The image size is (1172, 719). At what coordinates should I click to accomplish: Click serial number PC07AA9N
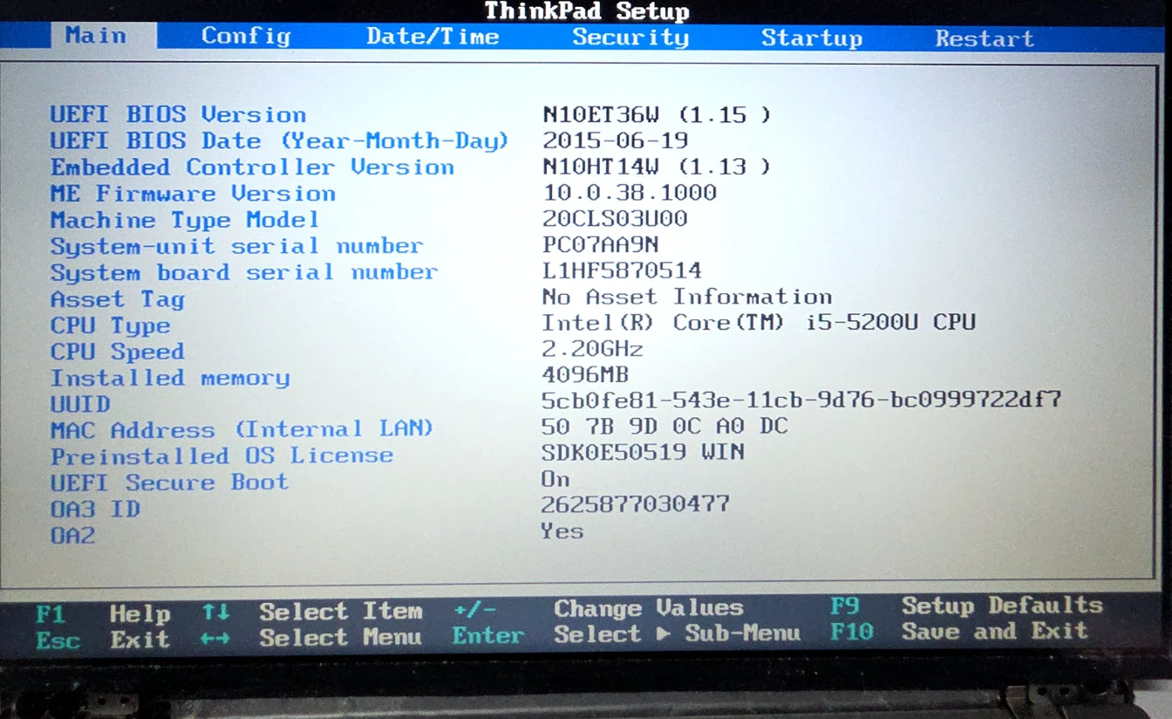(600, 244)
